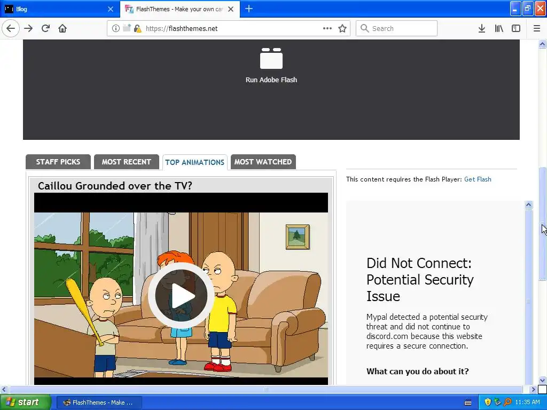Click the magnifier tray icon
Viewport: 547px width, 410px height.
(x=507, y=402)
